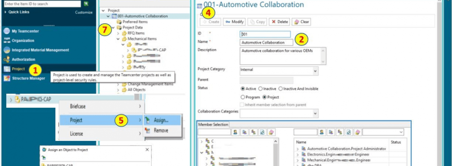Tick Inherit member selection from parent checkbox
Image resolution: width=452 pixels, height=166 pixels.
coord(243,105)
